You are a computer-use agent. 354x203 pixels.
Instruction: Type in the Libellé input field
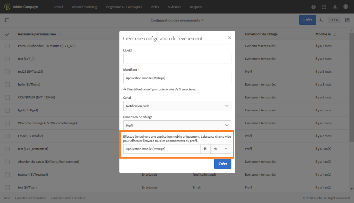[177, 59]
